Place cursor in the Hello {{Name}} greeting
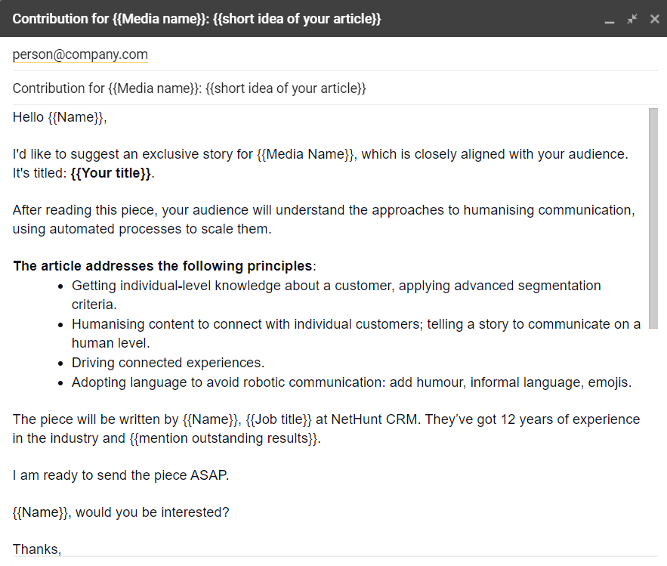 point(60,117)
